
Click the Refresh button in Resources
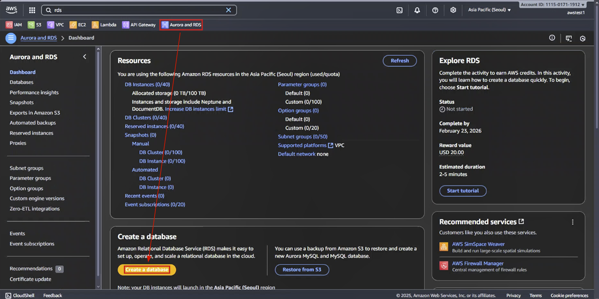coord(400,61)
